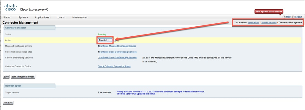The width and height of the screenshot is (305, 110).
Task: Open the Applications menu
Action: tap(43, 17)
